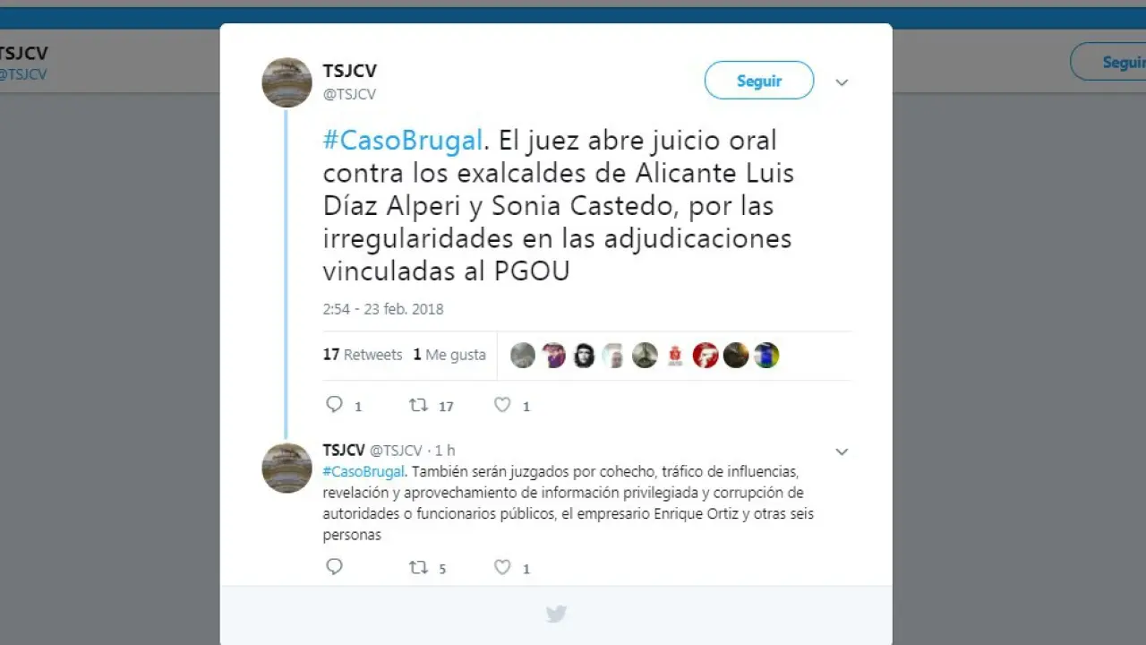Retweet the second tweet with 5 retweets
This screenshot has width=1146, height=645.
coord(418,567)
